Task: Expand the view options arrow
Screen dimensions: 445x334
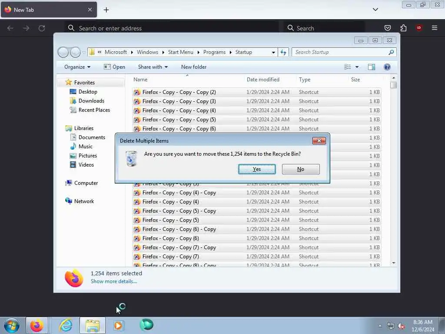Action: click(x=357, y=67)
